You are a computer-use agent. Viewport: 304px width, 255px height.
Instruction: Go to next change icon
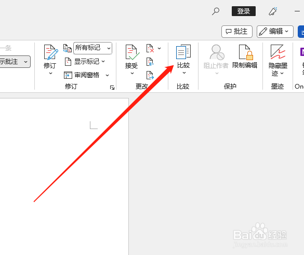pos(150,75)
